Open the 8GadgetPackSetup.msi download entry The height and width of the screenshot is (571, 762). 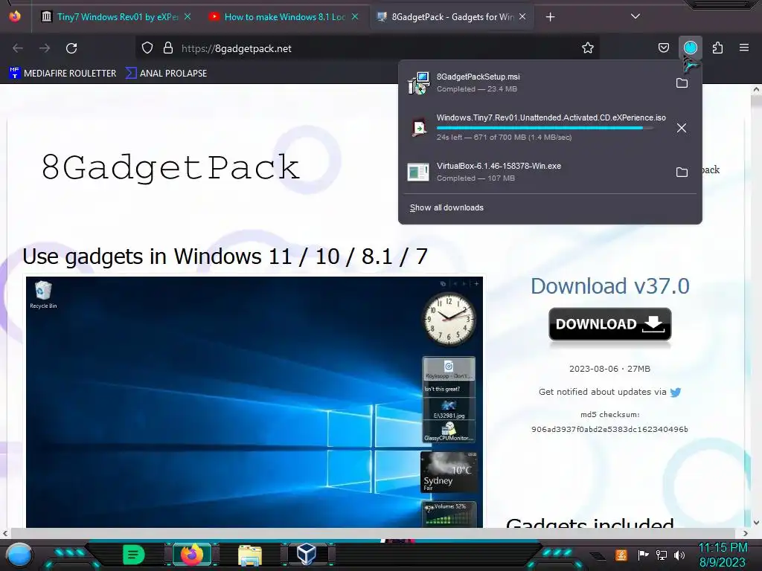point(537,83)
